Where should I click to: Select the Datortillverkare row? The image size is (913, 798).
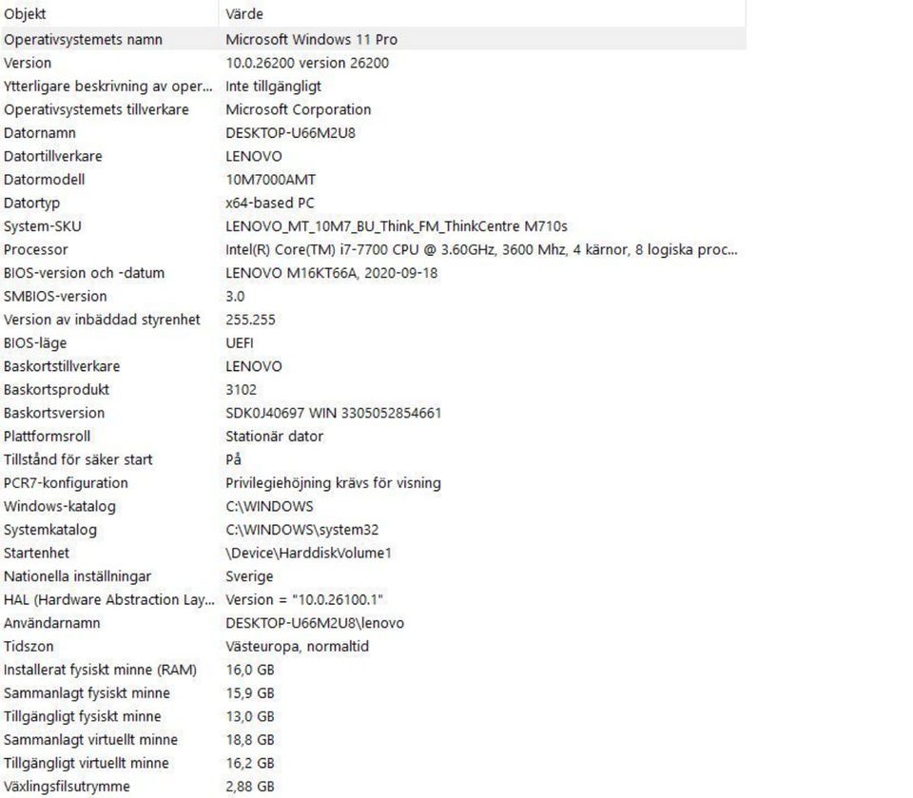(x=373, y=156)
